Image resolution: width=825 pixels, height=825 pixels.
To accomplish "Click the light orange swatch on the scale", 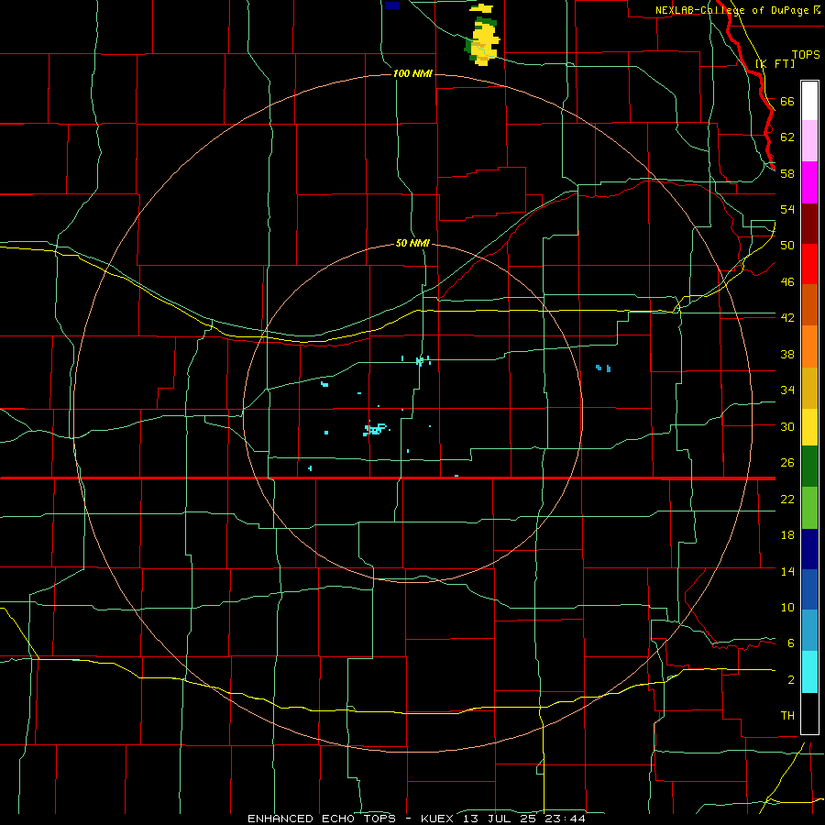I will coord(809,346).
